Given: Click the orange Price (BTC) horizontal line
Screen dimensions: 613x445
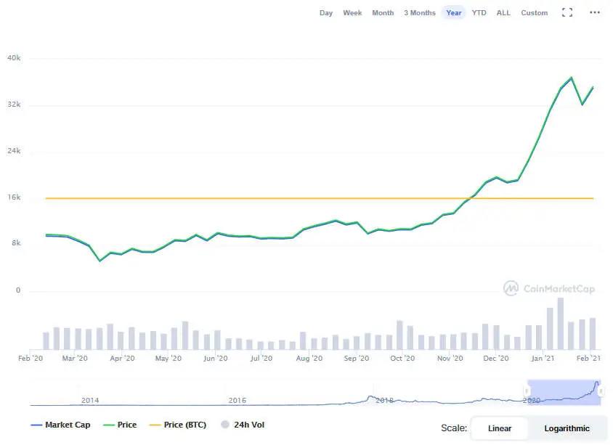Looking at the screenshot, I should pyautogui.click(x=320, y=198).
